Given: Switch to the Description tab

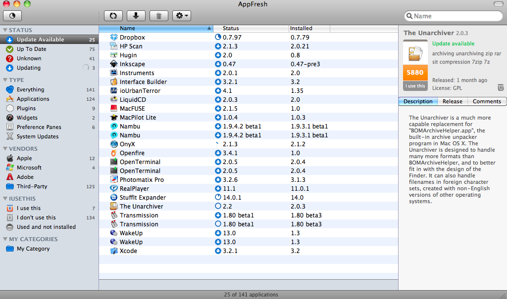Looking at the screenshot, I should (418, 101).
